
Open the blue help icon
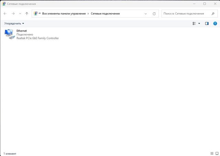(215, 23)
